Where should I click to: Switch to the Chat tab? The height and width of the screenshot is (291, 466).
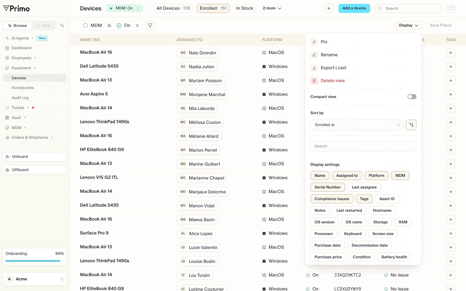pos(43,26)
